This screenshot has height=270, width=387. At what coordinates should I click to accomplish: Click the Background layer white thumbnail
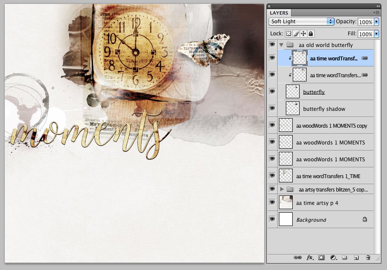click(286, 219)
